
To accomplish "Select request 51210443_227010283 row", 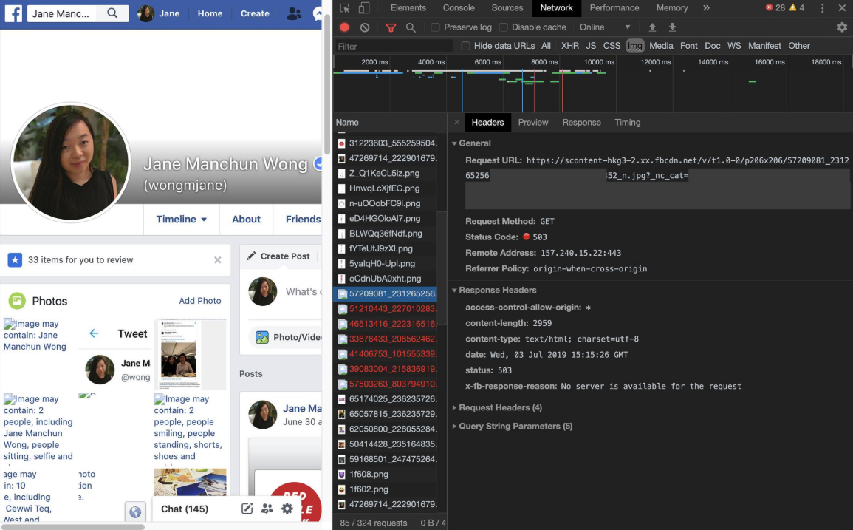I will point(387,309).
